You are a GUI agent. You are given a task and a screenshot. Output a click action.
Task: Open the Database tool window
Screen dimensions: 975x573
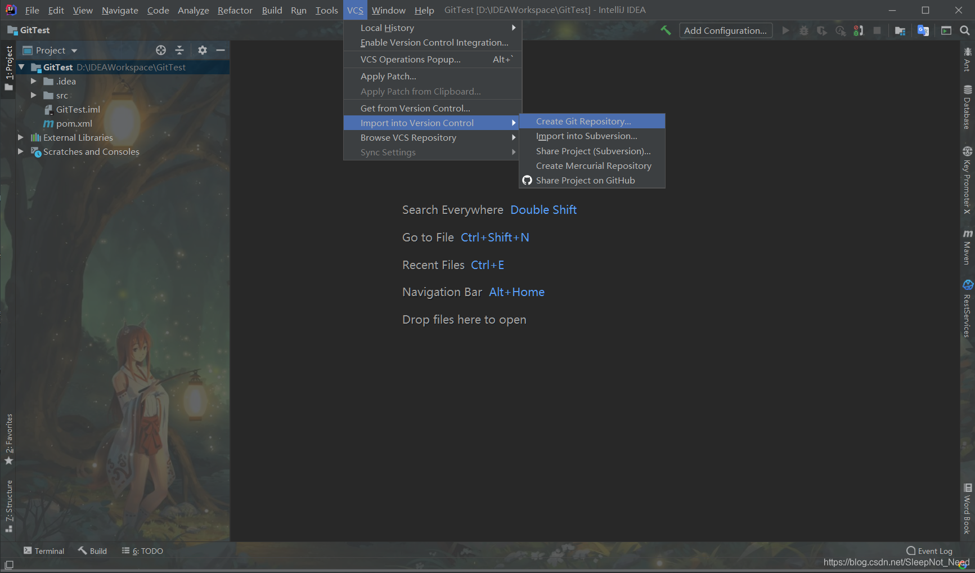click(967, 107)
